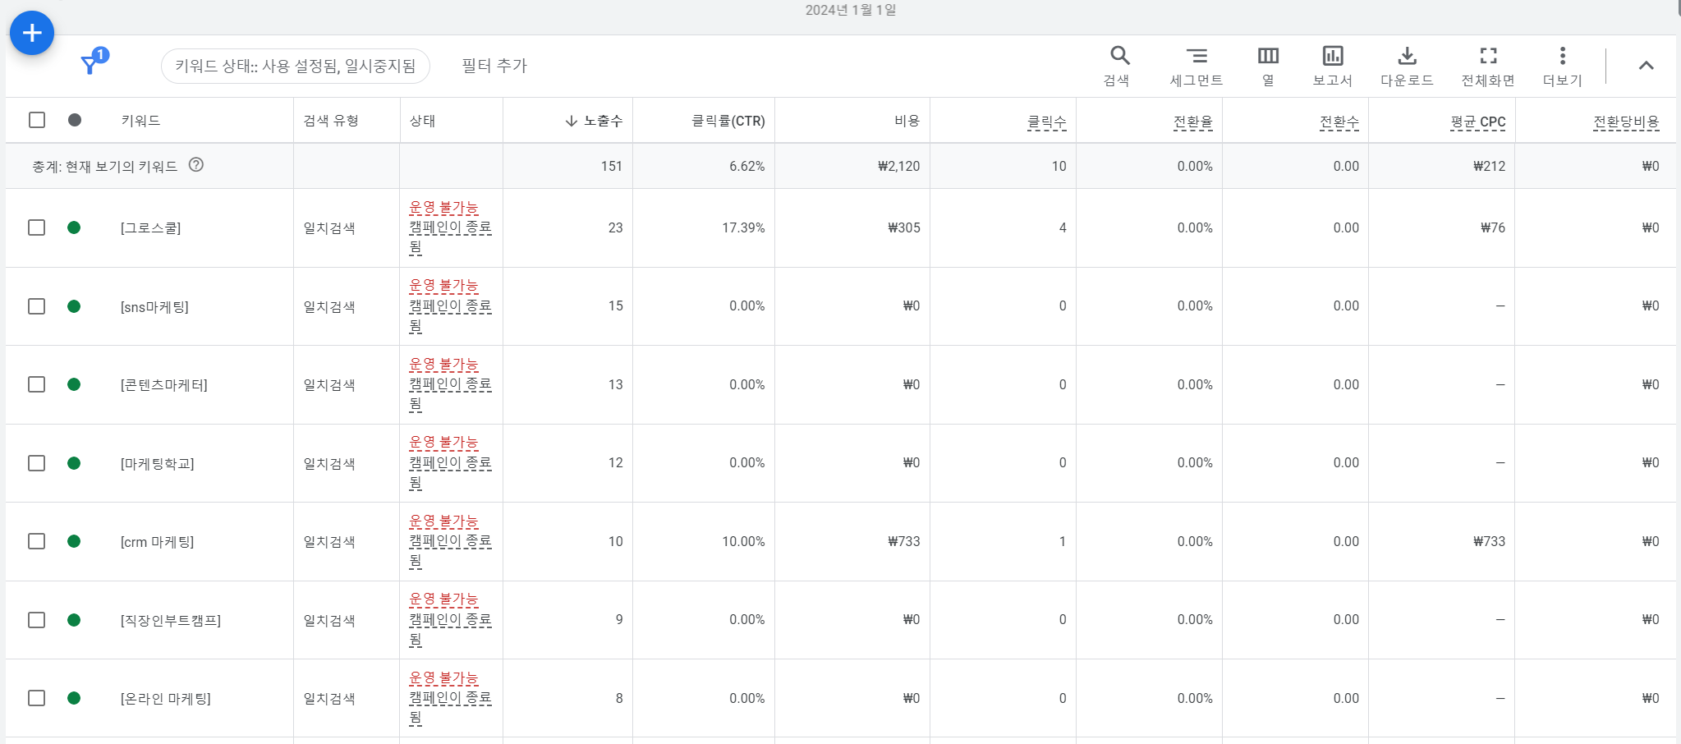This screenshot has height=744, width=1681.
Task: Sort by the 키워드 column header
Action: click(141, 121)
